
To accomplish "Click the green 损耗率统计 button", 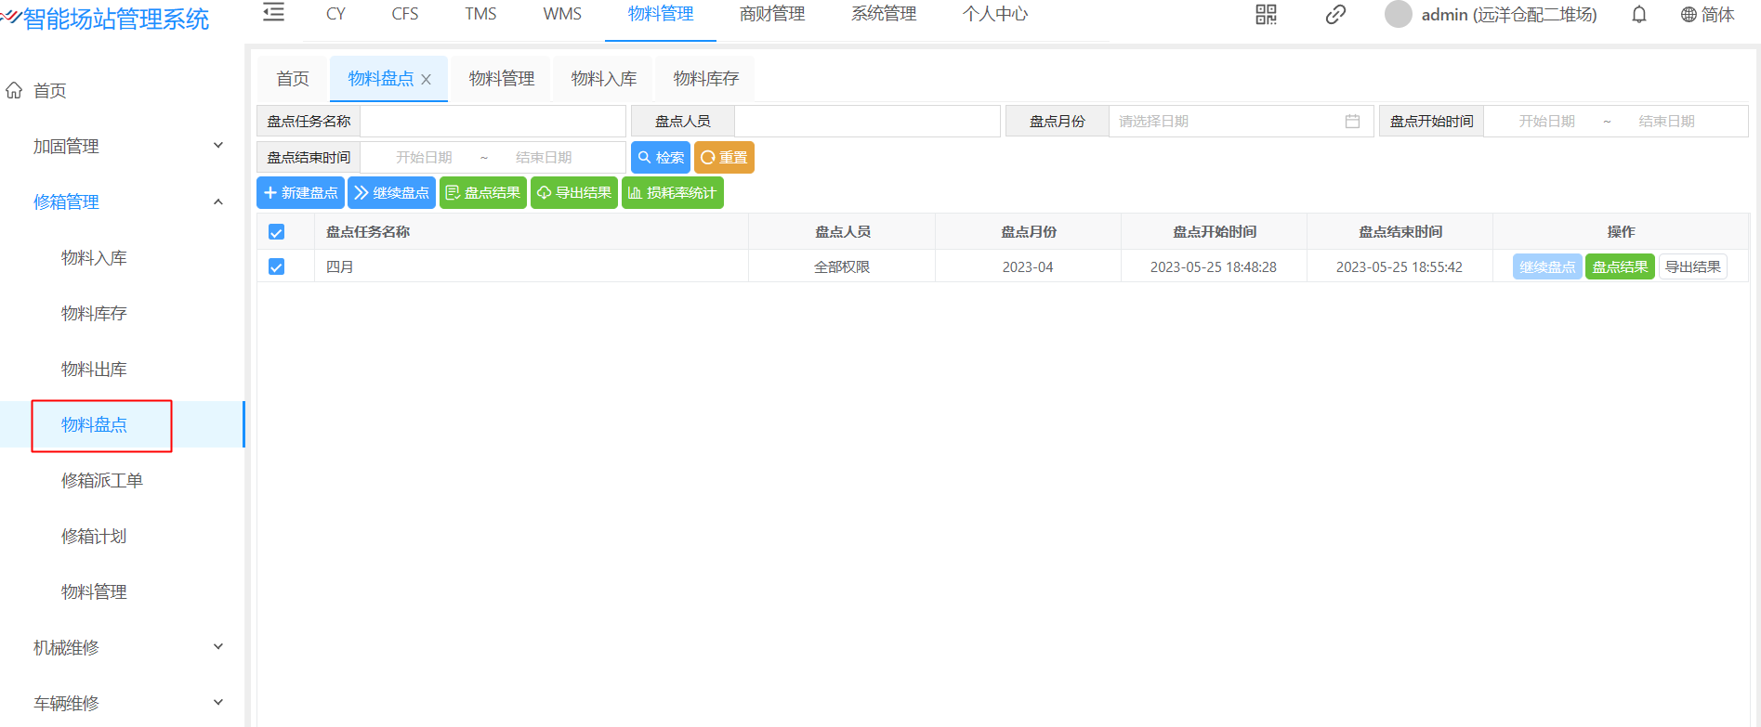I will click(672, 193).
